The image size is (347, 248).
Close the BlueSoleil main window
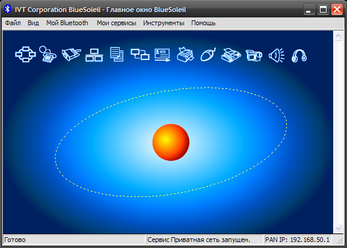(337, 10)
